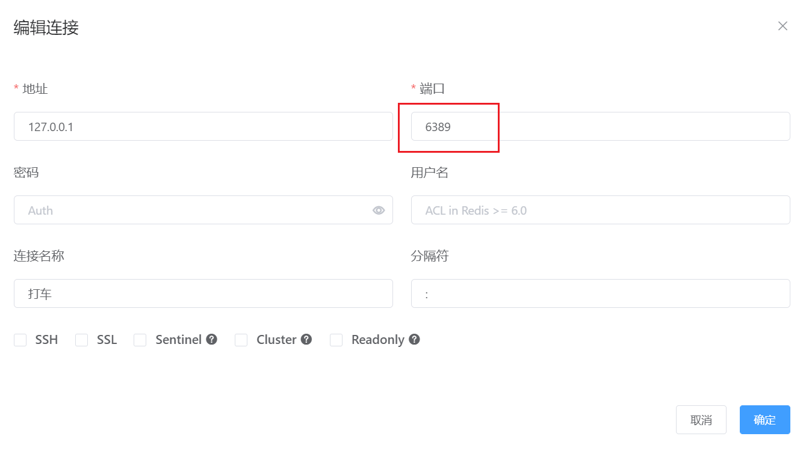Click the 连接名称 field containing 打车
The width and height of the screenshot is (806, 451).
(x=203, y=294)
